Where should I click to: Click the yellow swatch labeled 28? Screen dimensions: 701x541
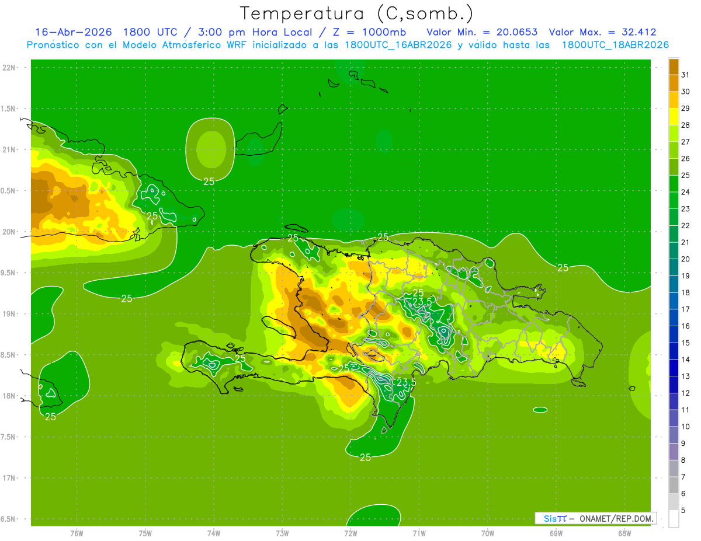[x=674, y=117]
